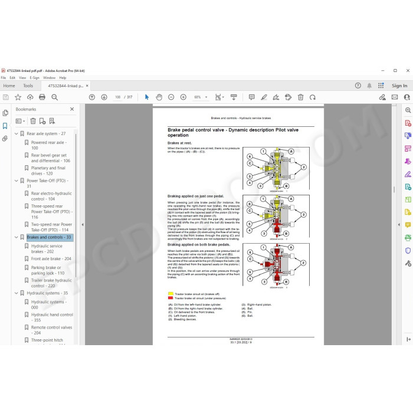Click the Sign In button
Image resolution: width=413 pixels, height=413 pixels.
[x=399, y=86]
